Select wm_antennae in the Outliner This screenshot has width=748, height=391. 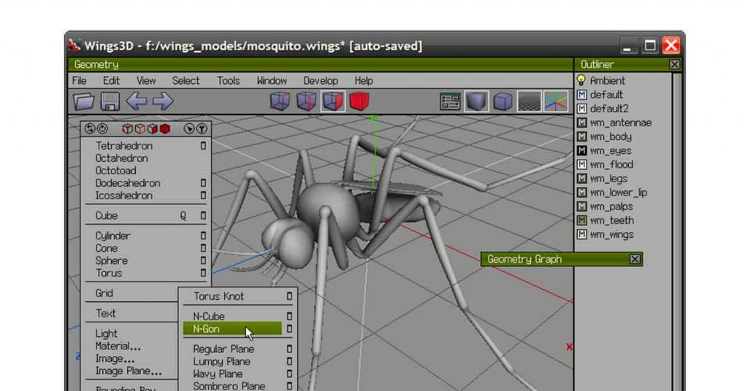621,123
